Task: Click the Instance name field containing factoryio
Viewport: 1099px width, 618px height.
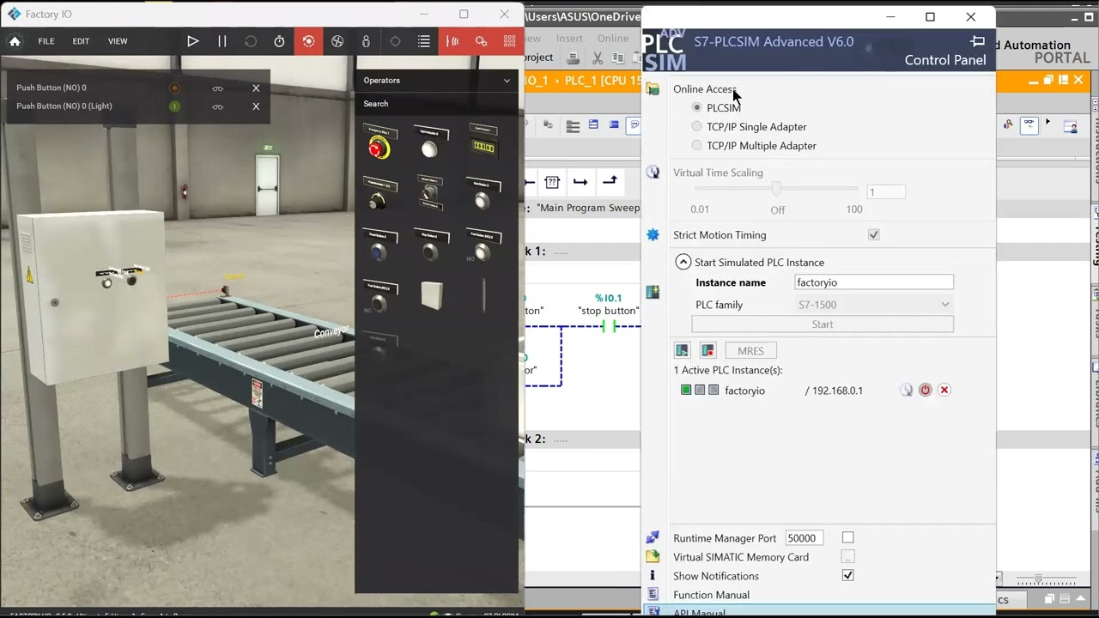Action: click(874, 282)
